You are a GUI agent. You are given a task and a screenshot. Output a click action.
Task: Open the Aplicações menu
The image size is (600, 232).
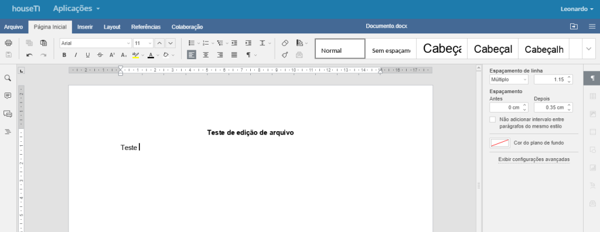pyautogui.click(x=77, y=8)
